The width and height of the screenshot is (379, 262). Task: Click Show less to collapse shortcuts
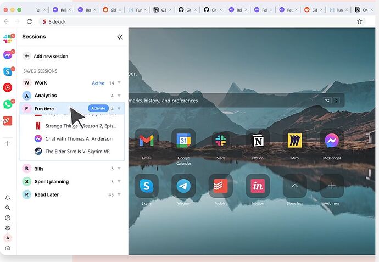tap(295, 186)
